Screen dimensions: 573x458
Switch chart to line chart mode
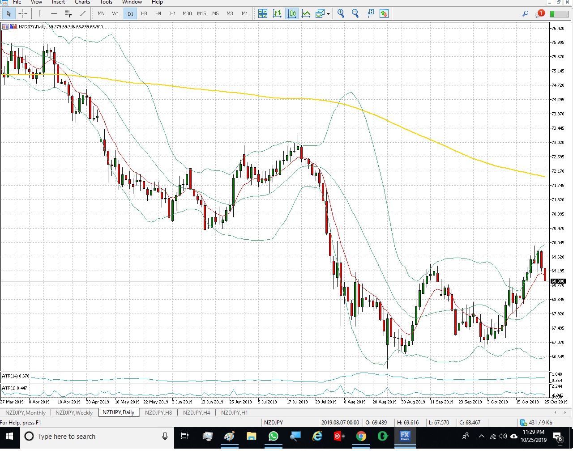click(306, 13)
